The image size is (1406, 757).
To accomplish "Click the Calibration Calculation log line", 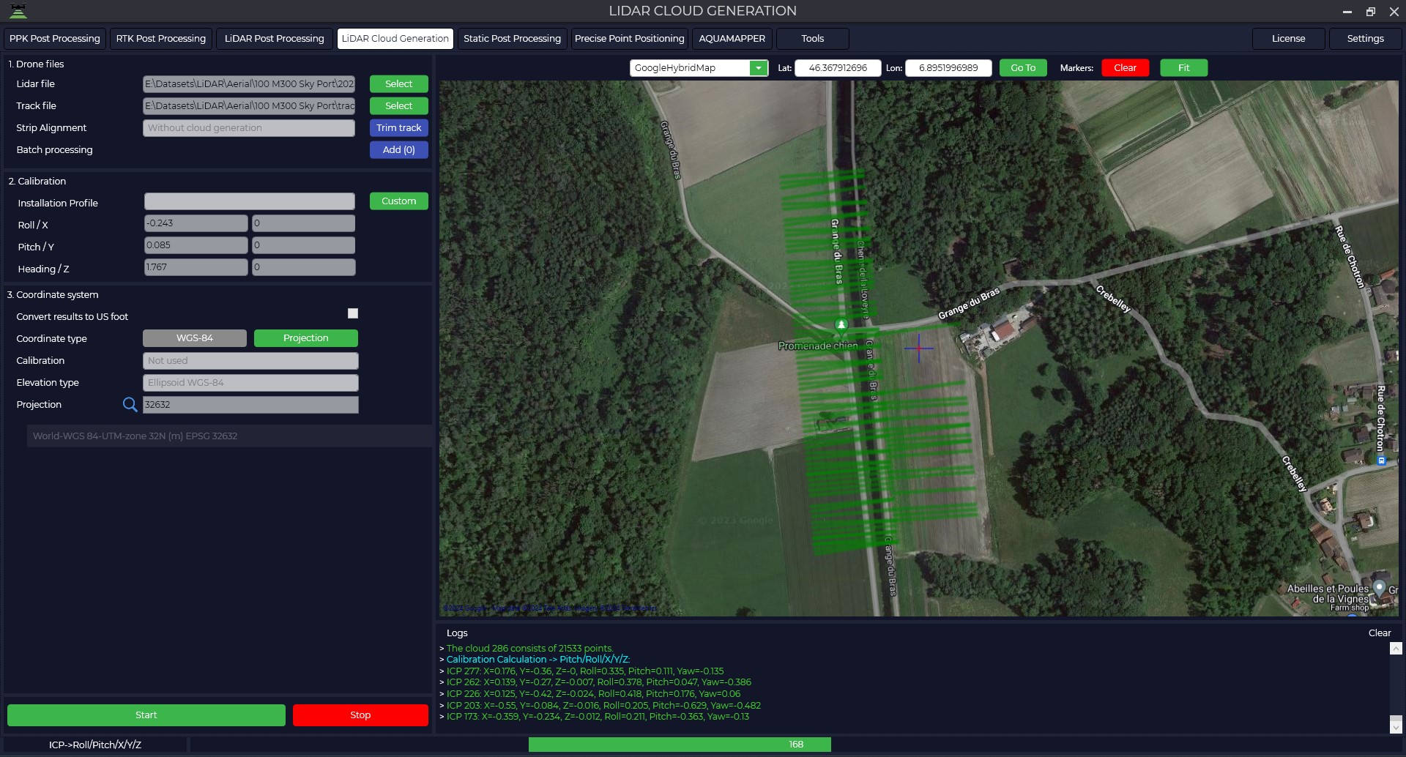I will [538, 660].
